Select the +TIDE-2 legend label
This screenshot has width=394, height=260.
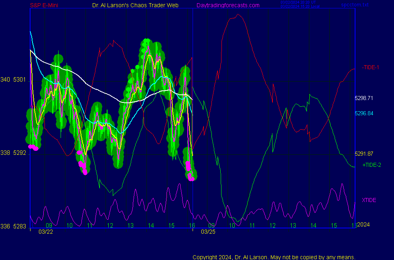372,165
